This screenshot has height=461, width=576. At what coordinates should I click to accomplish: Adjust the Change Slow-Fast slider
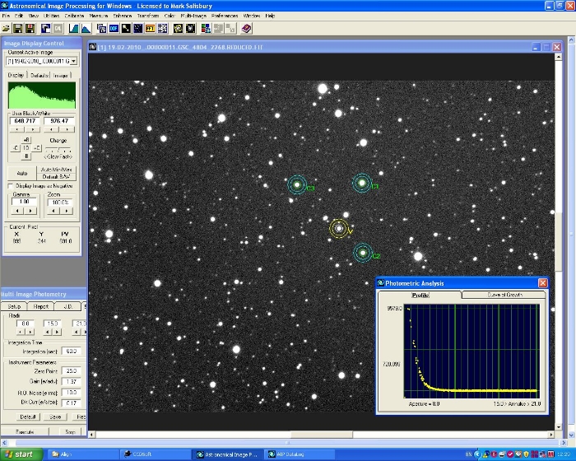tap(58, 149)
